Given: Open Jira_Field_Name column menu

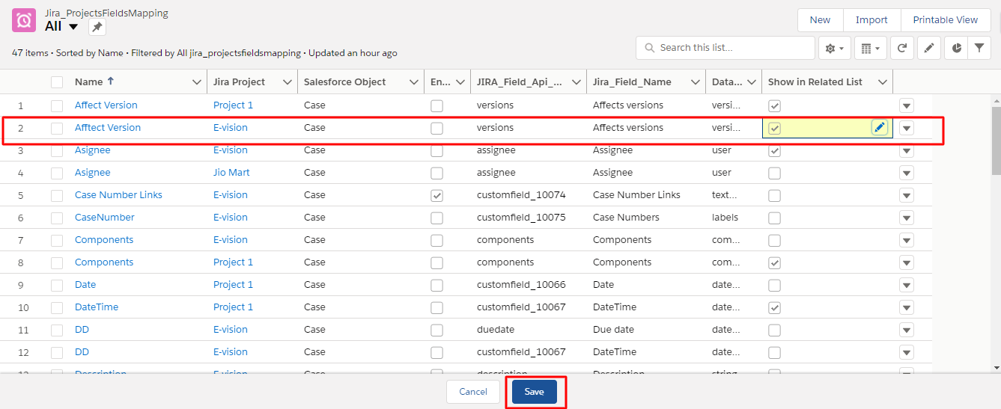Looking at the screenshot, I should pos(696,82).
